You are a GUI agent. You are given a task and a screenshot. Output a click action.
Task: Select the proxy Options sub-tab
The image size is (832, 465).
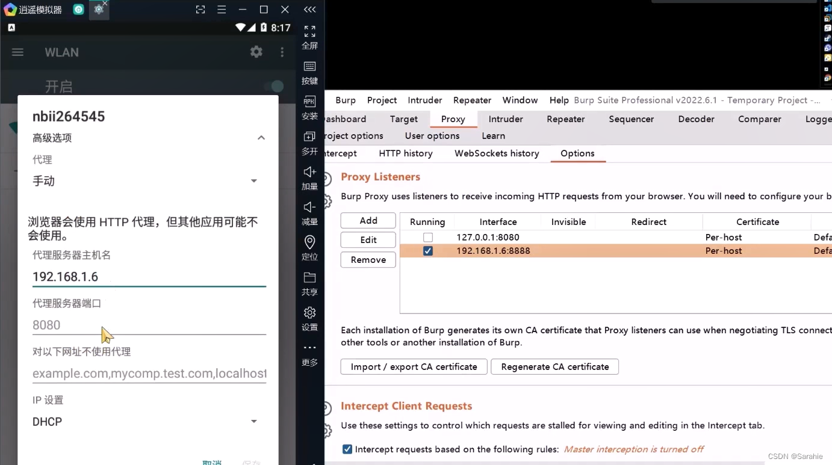point(577,153)
